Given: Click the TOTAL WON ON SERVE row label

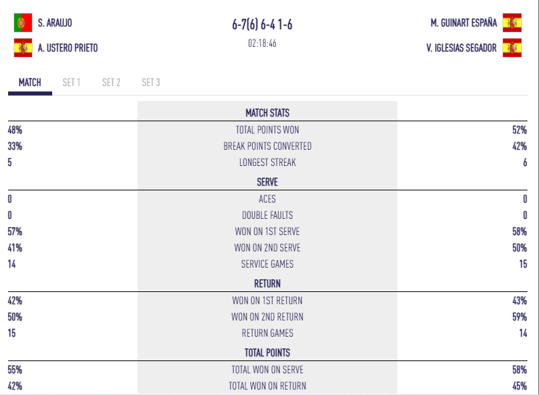Looking at the screenshot, I should pyautogui.click(x=267, y=370).
